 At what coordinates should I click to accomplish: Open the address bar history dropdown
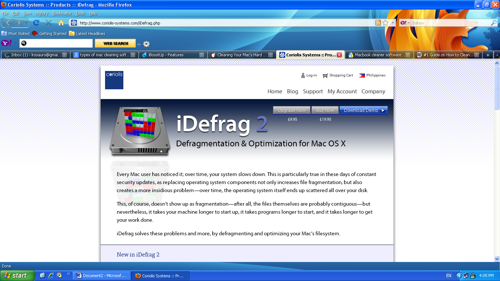click(393, 23)
